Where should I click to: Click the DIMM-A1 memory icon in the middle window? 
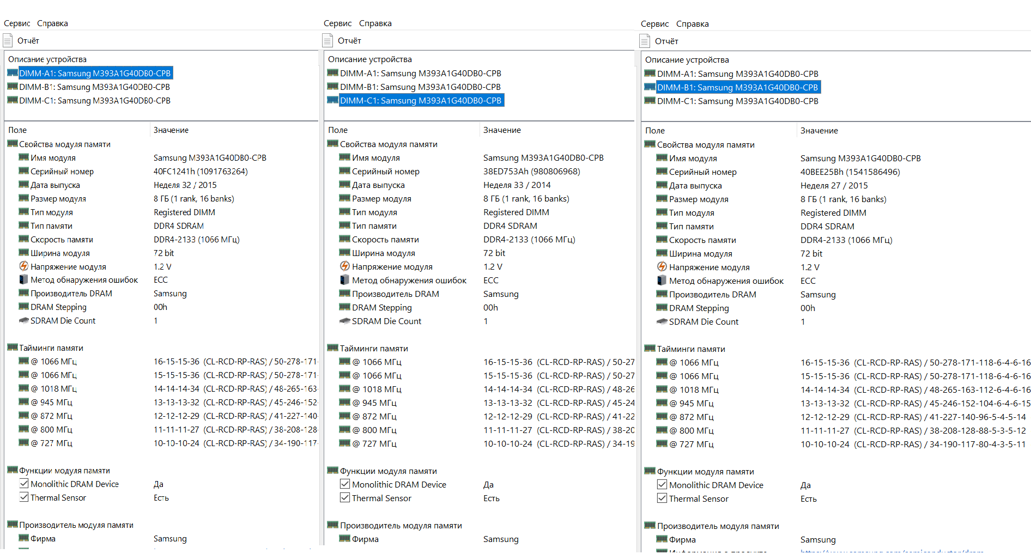pyautogui.click(x=333, y=73)
